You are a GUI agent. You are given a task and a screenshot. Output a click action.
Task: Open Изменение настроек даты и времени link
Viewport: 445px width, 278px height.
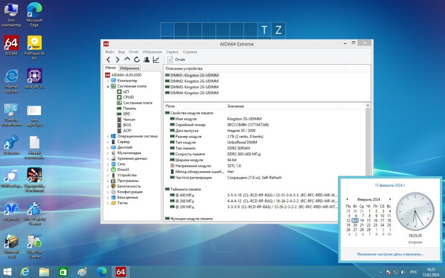point(390,254)
